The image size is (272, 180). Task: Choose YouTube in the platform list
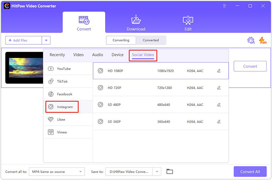(68, 69)
